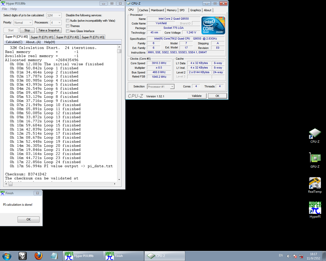
Task: Open the CPU-Z desktop shortcut
Action: tap(315, 135)
